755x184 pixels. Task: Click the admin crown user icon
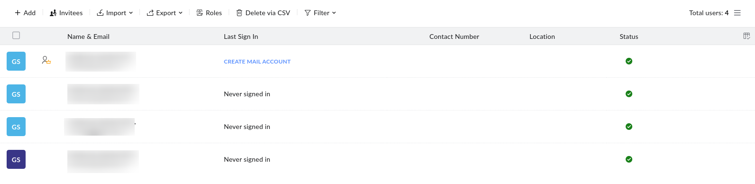(x=46, y=60)
